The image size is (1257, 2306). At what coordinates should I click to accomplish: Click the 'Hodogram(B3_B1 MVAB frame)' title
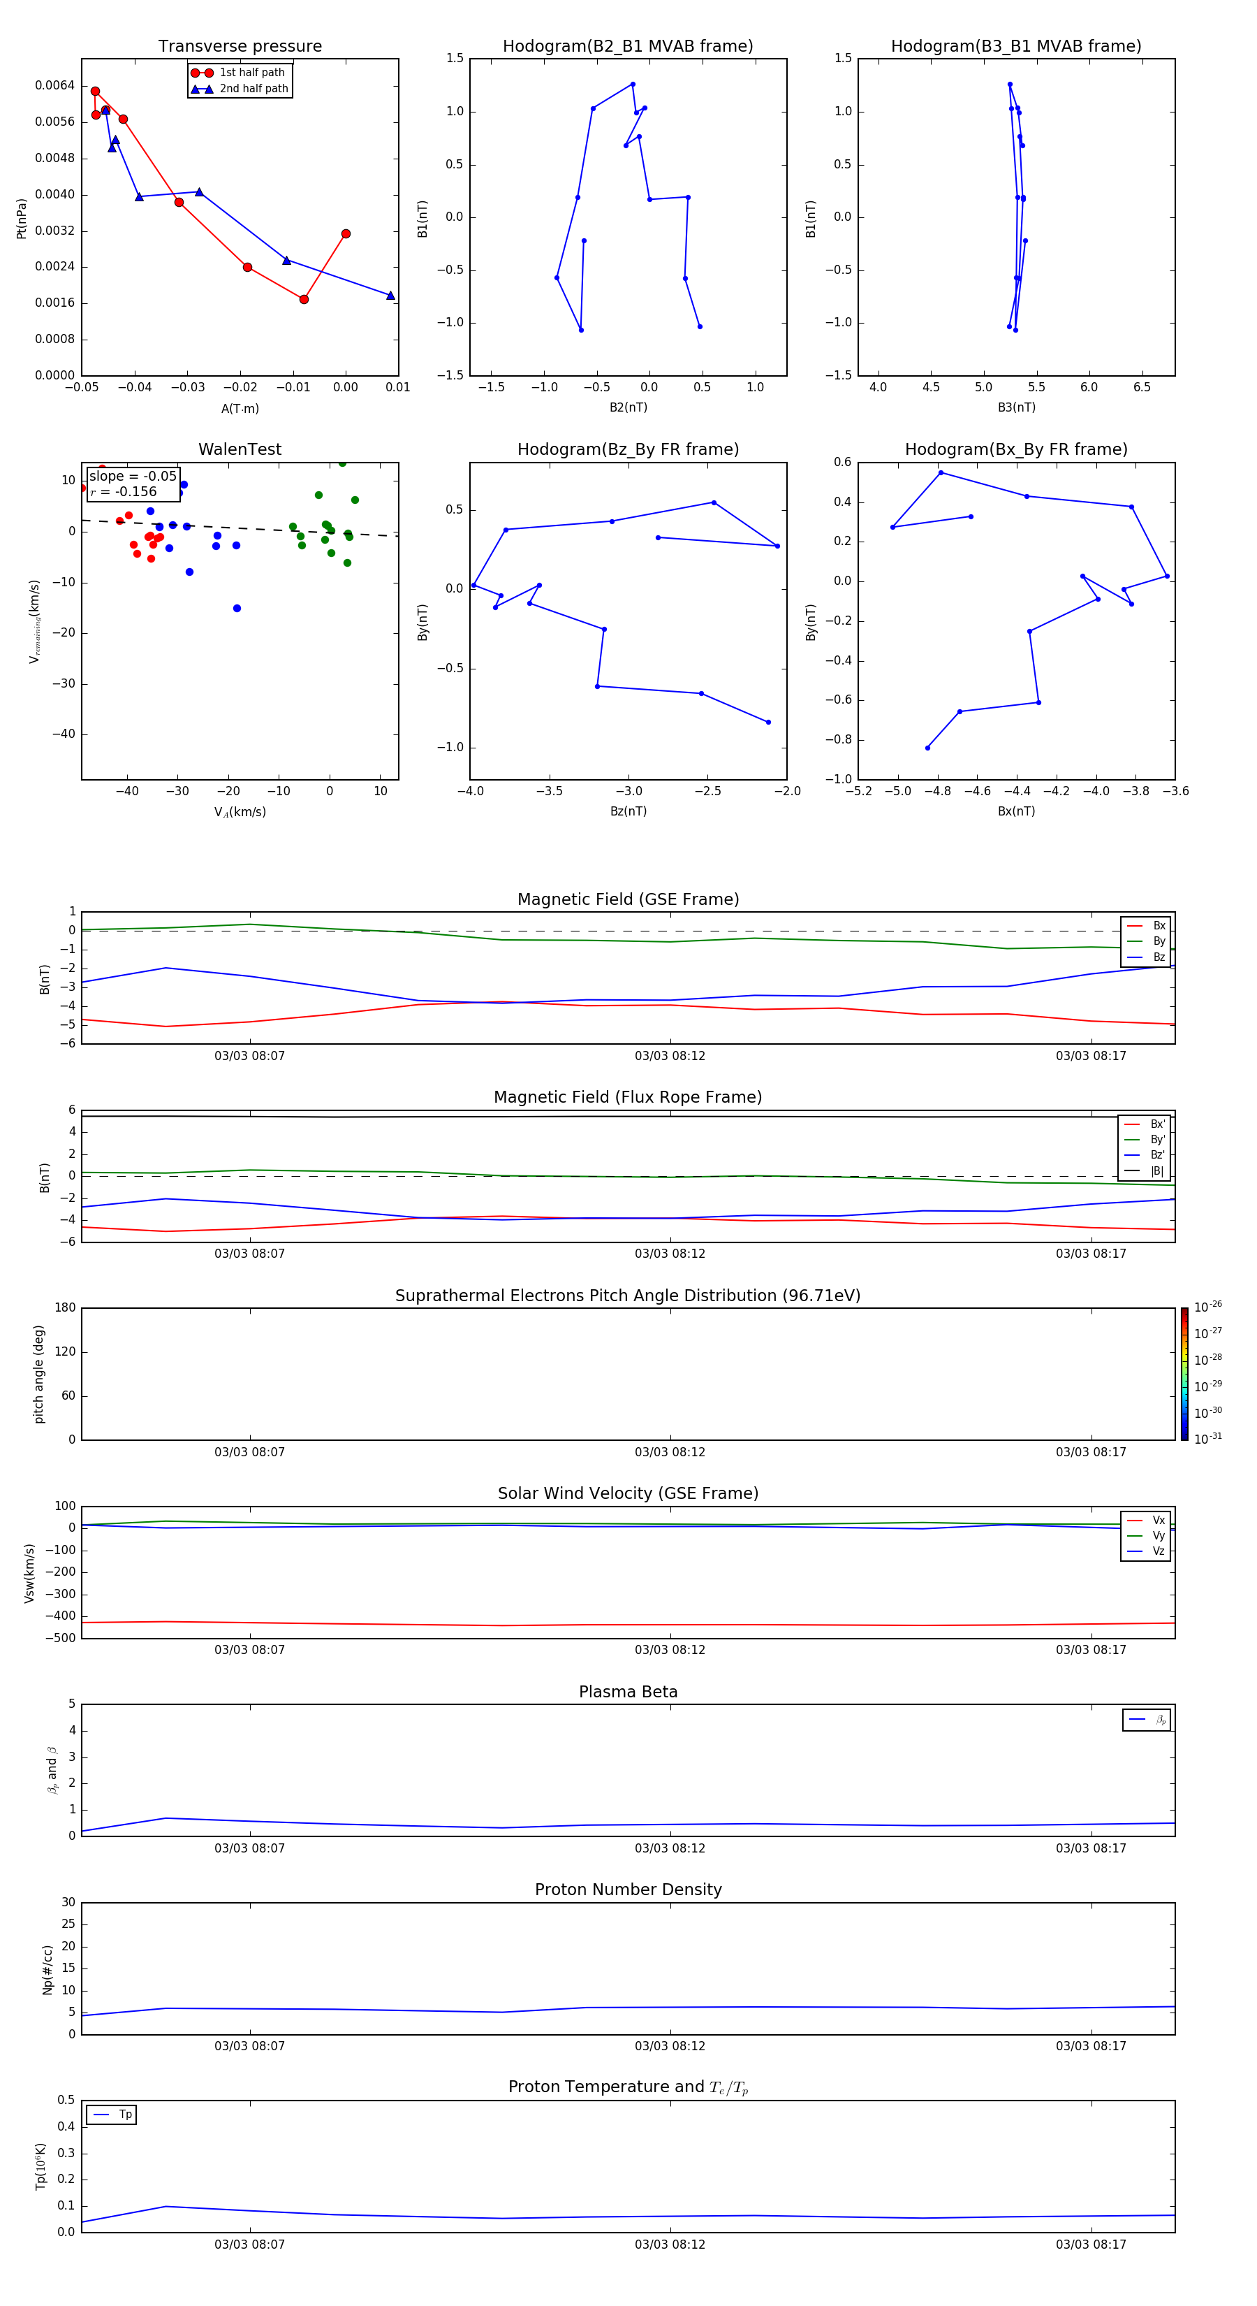1016,47
